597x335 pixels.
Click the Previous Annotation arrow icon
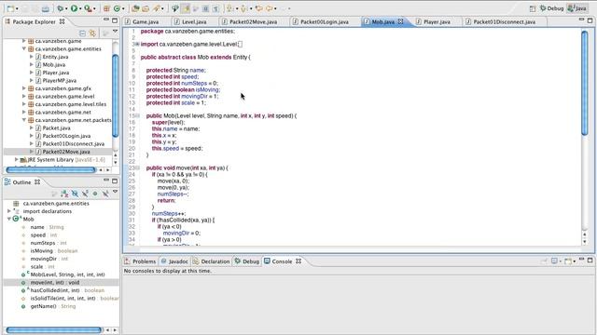click(243, 8)
